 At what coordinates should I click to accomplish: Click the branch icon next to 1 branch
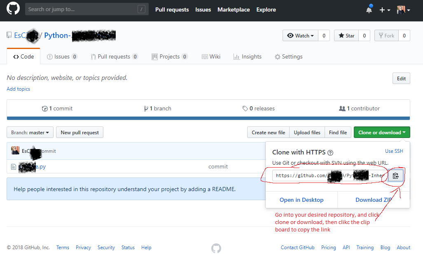146,108
